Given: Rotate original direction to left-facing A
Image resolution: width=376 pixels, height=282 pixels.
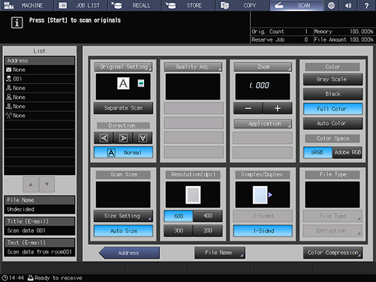Looking at the screenshot, I should [x=104, y=138].
